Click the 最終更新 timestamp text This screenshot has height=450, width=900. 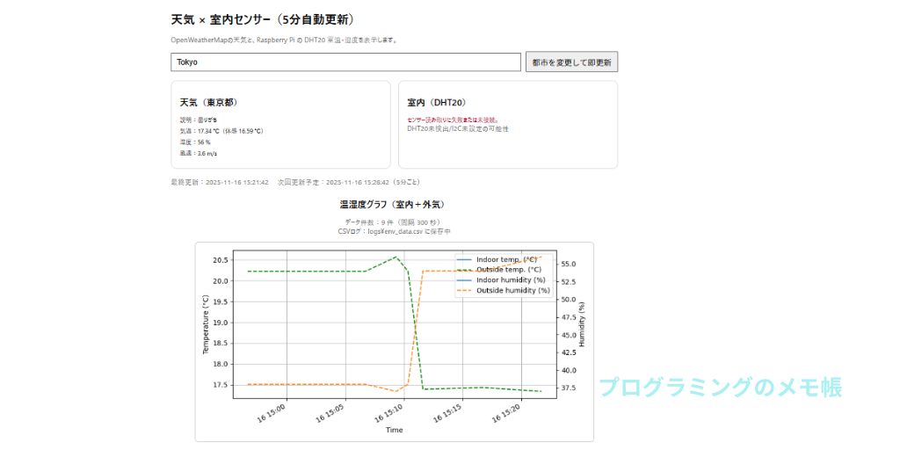tap(220, 183)
